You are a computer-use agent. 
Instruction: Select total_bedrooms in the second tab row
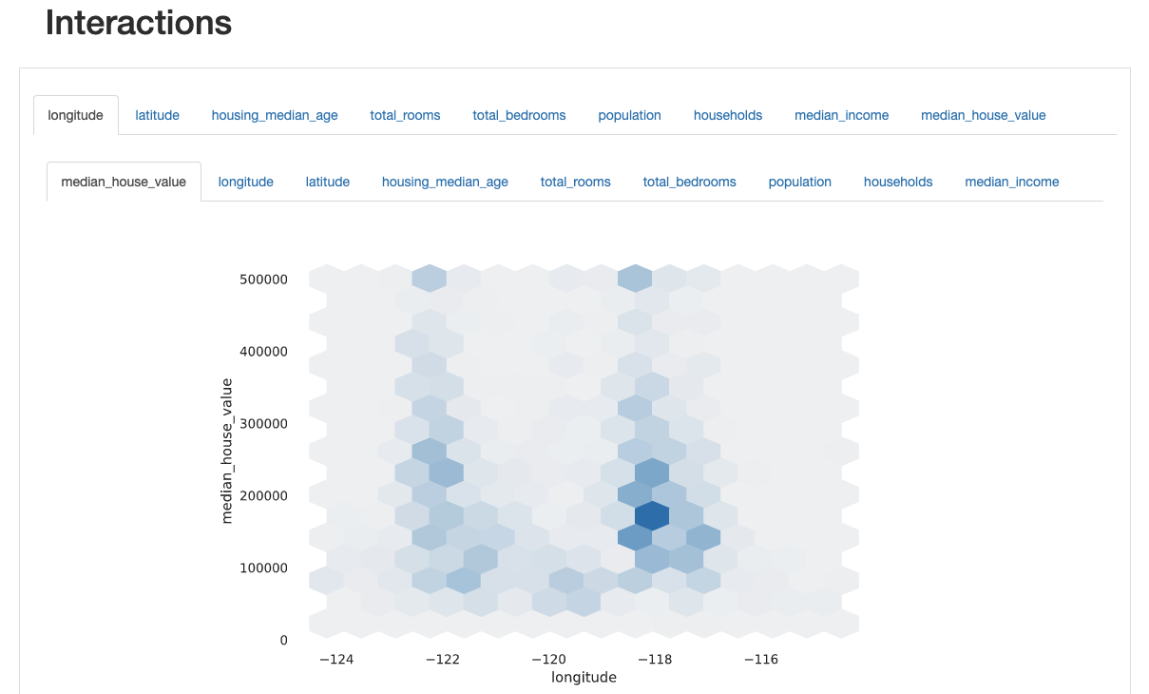(689, 182)
